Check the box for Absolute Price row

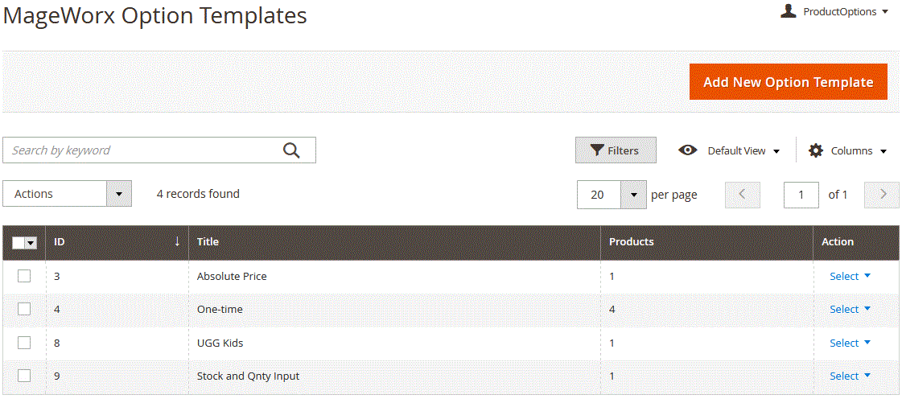(x=24, y=276)
